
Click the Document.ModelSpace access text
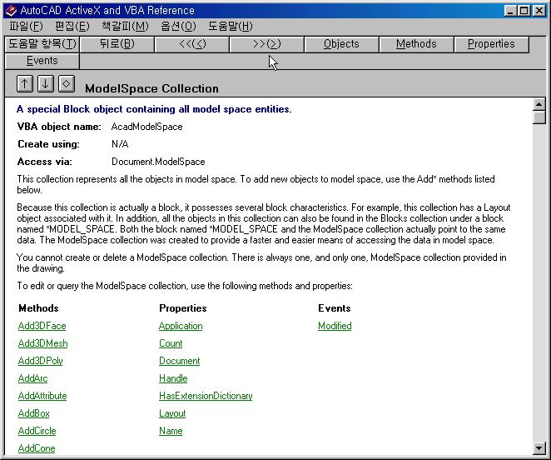pyautogui.click(x=158, y=162)
